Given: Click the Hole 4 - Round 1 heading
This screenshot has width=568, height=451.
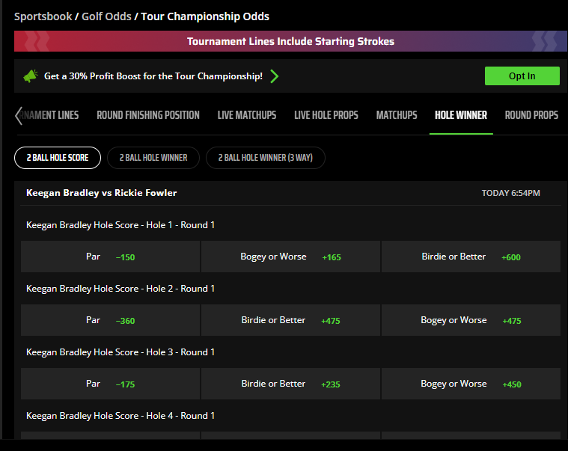Looking at the screenshot, I should click(120, 416).
